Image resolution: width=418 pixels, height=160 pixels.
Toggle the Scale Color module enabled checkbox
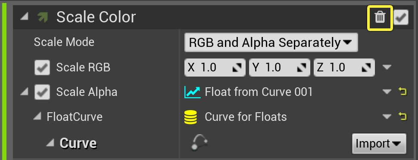401,18
